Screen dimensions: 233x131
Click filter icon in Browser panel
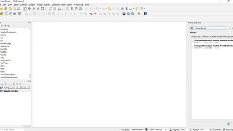pos(2,26)
